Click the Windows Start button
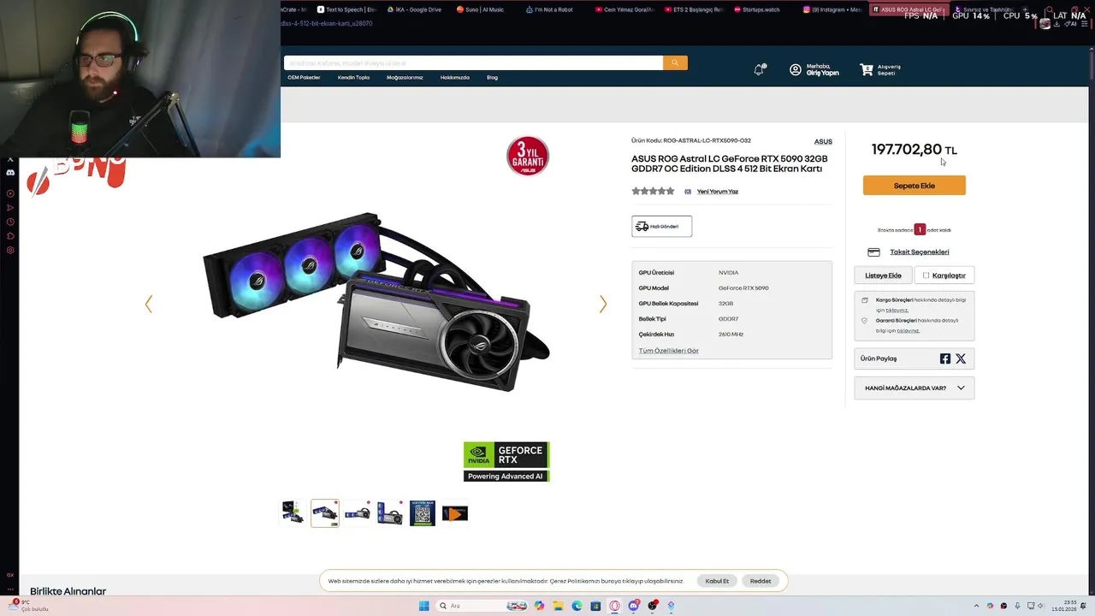The width and height of the screenshot is (1095, 616). [423, 606]
